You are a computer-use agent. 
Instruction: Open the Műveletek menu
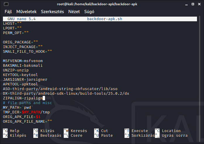(26, 12)
